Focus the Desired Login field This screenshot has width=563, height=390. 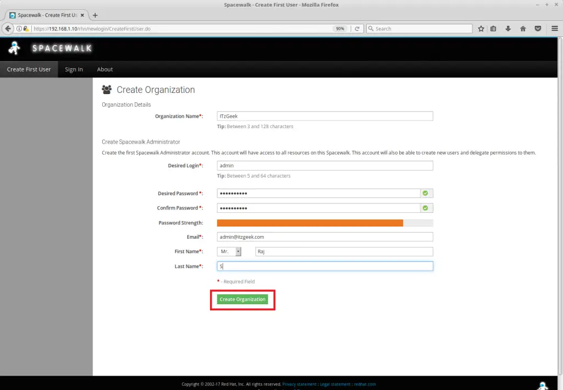(325, 166)
